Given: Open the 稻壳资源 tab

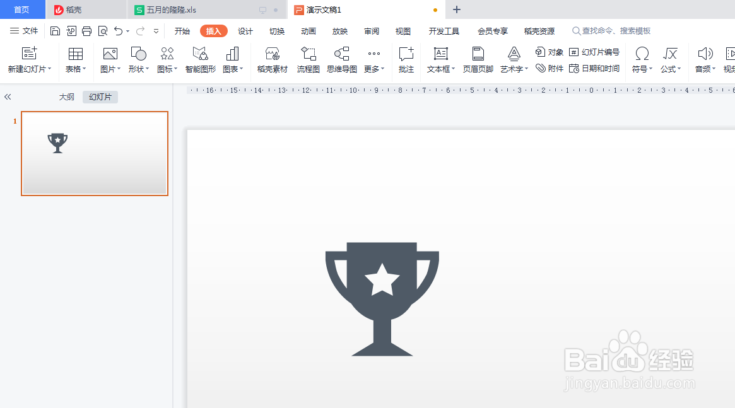Looking at the screenshot, I should (x=539, y=31).
